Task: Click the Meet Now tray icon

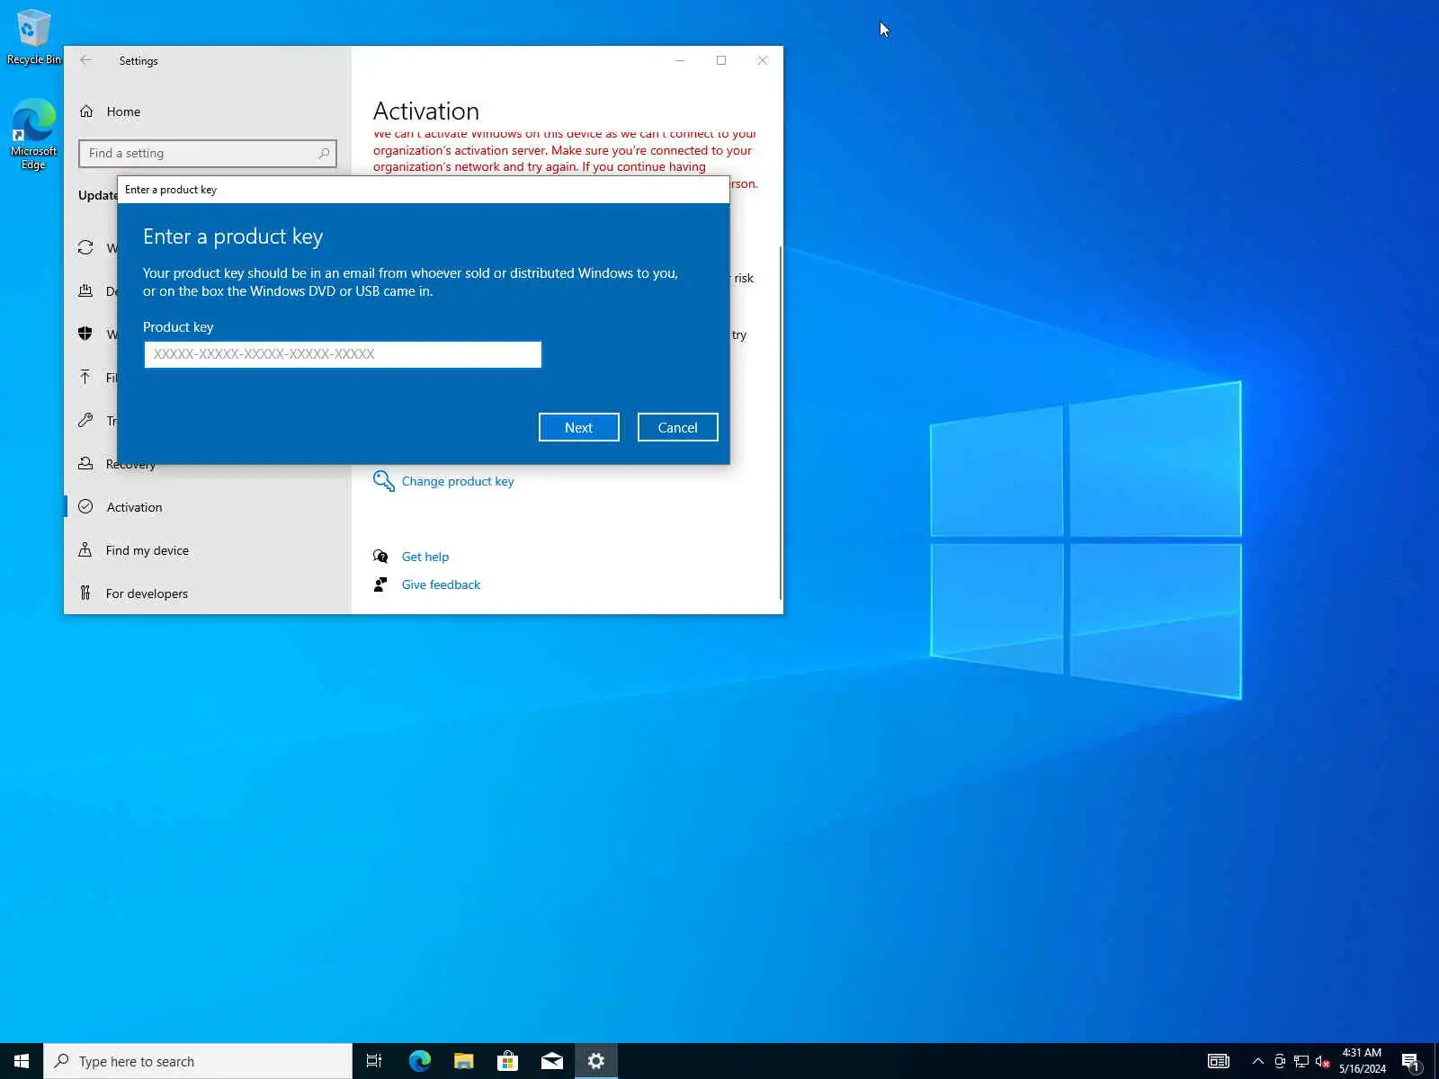Action: 1280,1061
